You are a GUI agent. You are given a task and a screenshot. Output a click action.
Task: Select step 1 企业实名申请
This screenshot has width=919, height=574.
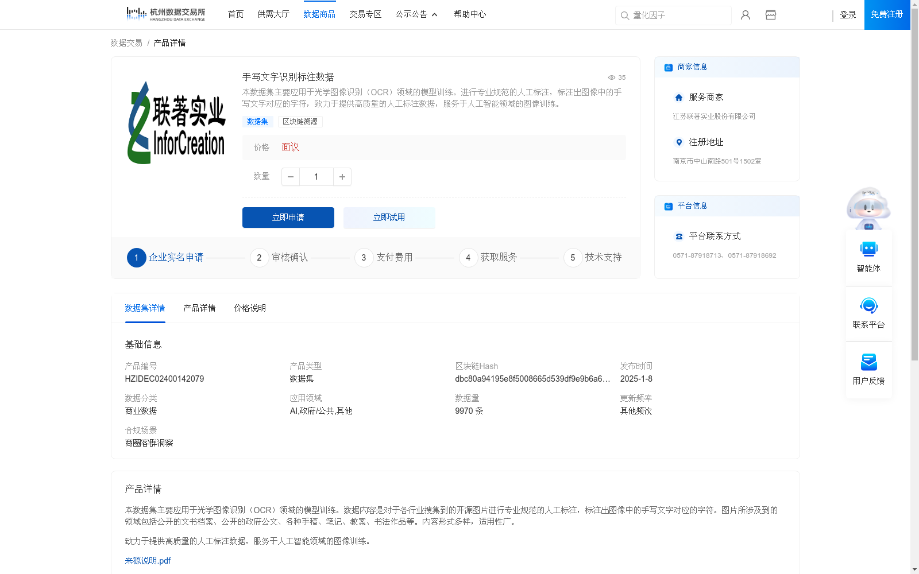click(165, 258)
